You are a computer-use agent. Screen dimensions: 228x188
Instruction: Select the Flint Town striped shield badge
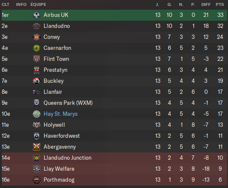tap(36, 59)
